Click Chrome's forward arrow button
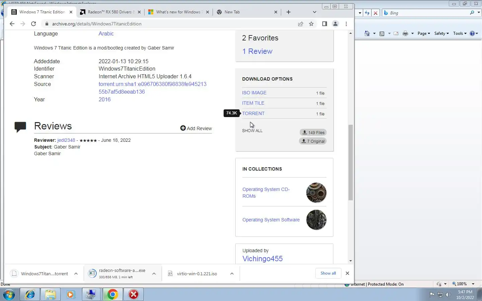 [x=22, y=24]
